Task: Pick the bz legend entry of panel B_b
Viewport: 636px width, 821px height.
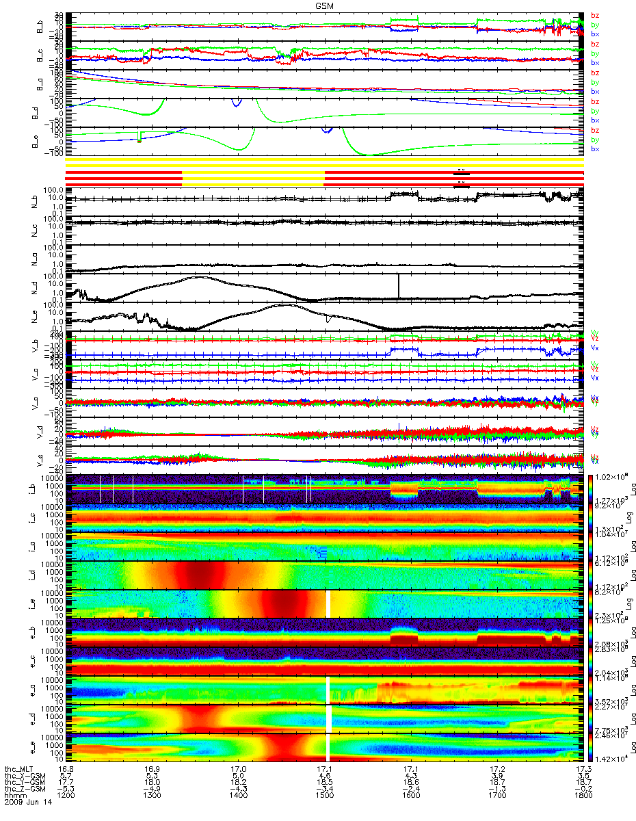Action: tap(595, 16)
